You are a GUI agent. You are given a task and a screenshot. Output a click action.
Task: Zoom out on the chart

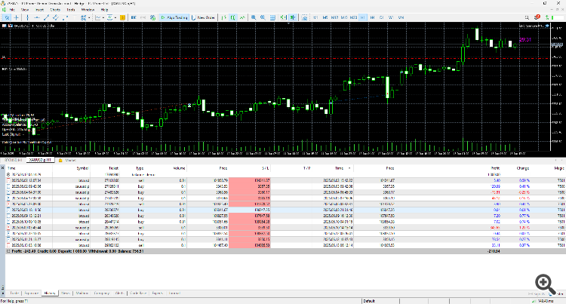(263, 17)
